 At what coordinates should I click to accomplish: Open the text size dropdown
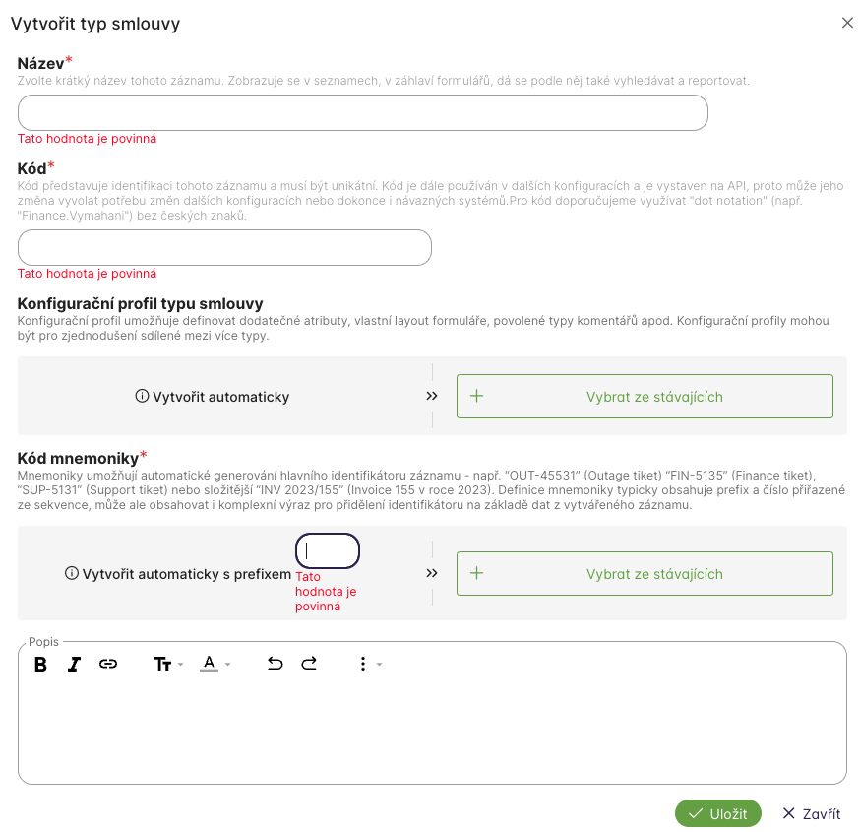pyautogui.click(x=168, y=665)
